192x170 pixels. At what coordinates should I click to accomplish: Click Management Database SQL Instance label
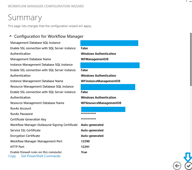click(x=35, y=43)
